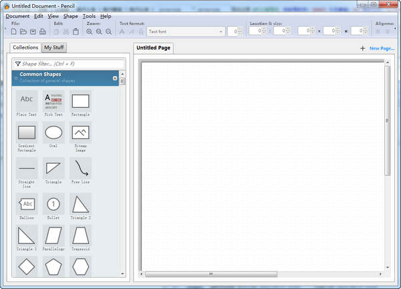Click the Shape filter search field

(68, 64)
